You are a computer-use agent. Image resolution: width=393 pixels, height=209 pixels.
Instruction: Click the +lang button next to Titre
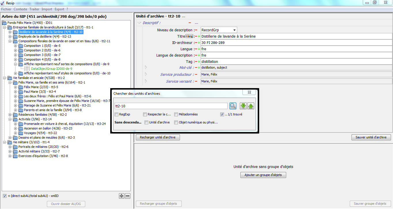189,36
